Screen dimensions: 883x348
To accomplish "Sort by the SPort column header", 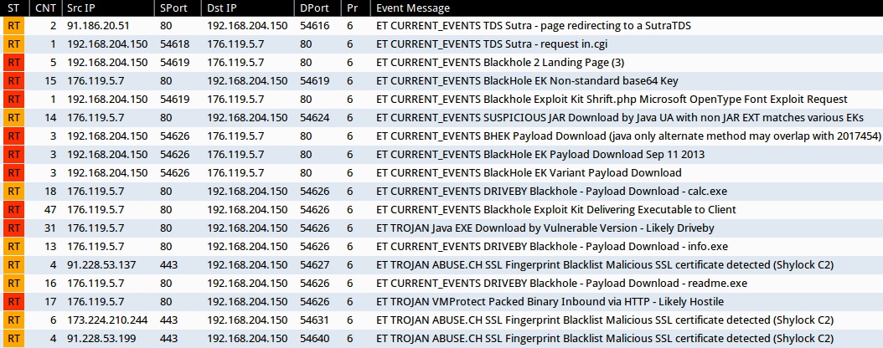I will click(x=178, y=8).
